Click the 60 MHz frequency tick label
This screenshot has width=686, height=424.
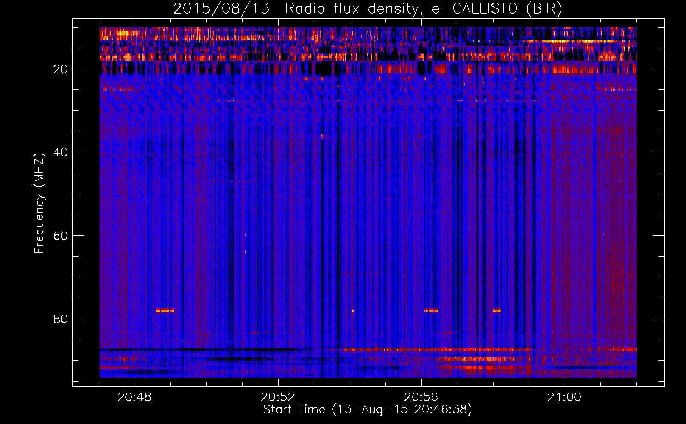(x=61, y=236)
